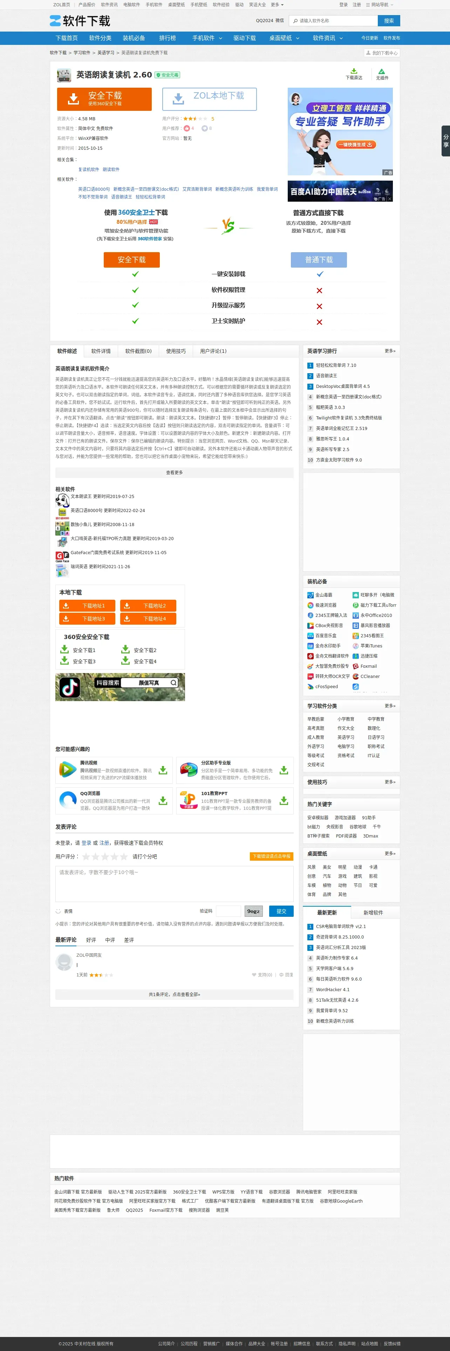
Task: Click download arrow beside 腾讯视频
Action: point(163,770)
